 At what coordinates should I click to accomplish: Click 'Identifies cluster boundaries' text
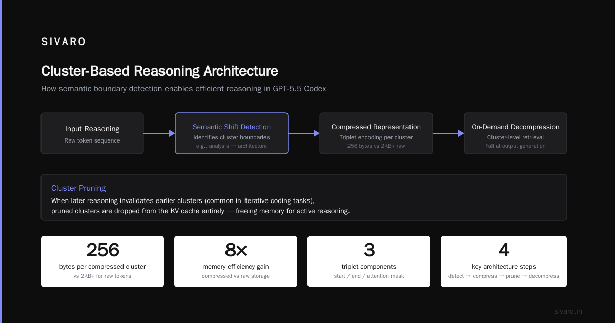tap(232, 137)
